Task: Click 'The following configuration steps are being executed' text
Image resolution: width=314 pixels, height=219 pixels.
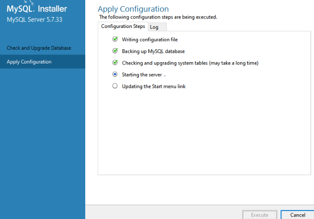Action: (x=158, y=17)
